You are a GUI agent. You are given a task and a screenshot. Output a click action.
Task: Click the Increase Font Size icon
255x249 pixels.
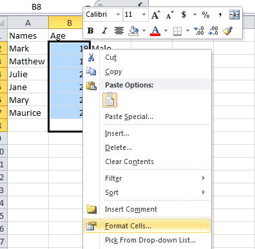point(156,15)
